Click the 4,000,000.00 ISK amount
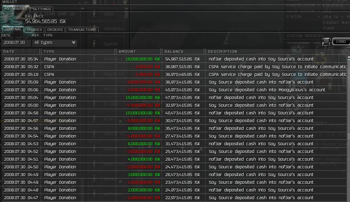 (144, 159)
